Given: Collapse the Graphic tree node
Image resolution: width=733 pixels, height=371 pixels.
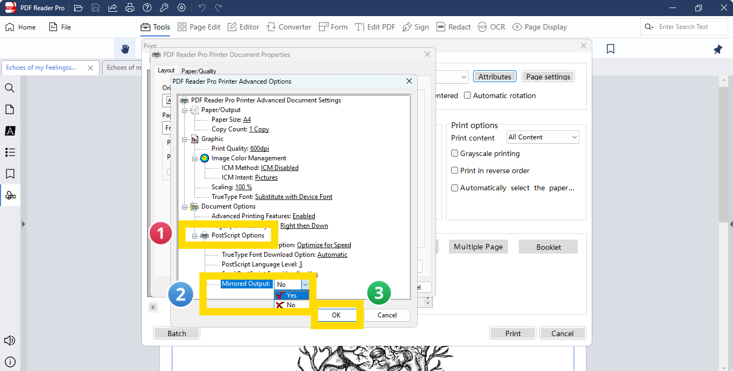Looking at the screenshot, I should click(184, 139).
